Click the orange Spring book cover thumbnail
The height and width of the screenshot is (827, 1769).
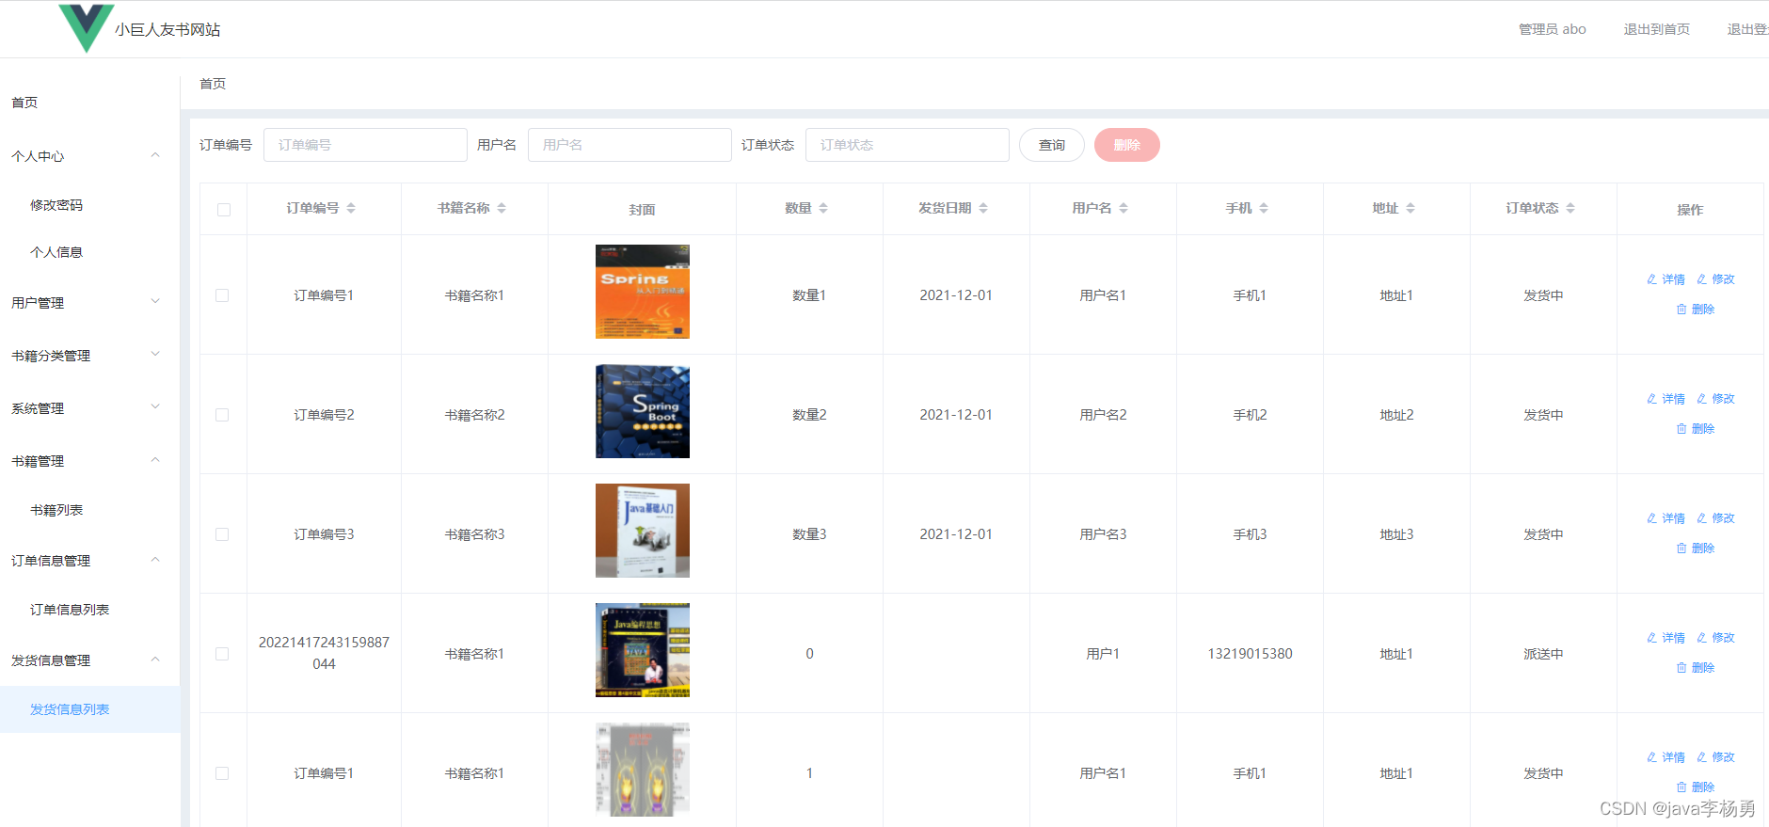pos(642,292)
